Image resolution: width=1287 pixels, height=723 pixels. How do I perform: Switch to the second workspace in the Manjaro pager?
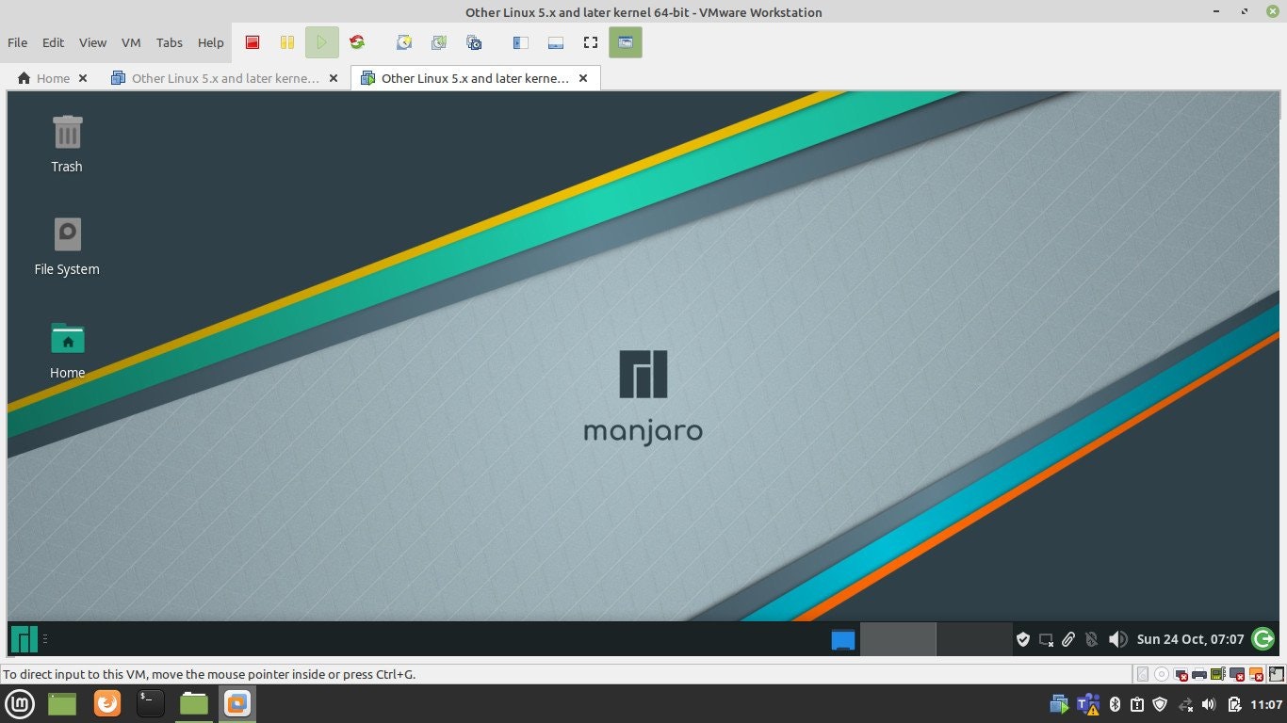click(x=974, y=639)
